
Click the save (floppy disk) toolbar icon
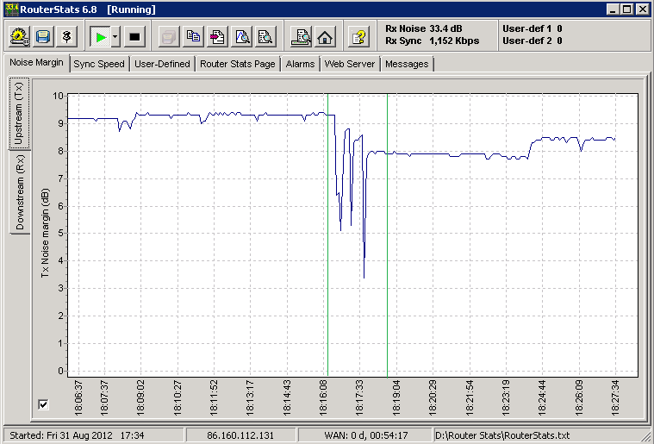pos(43,37)
